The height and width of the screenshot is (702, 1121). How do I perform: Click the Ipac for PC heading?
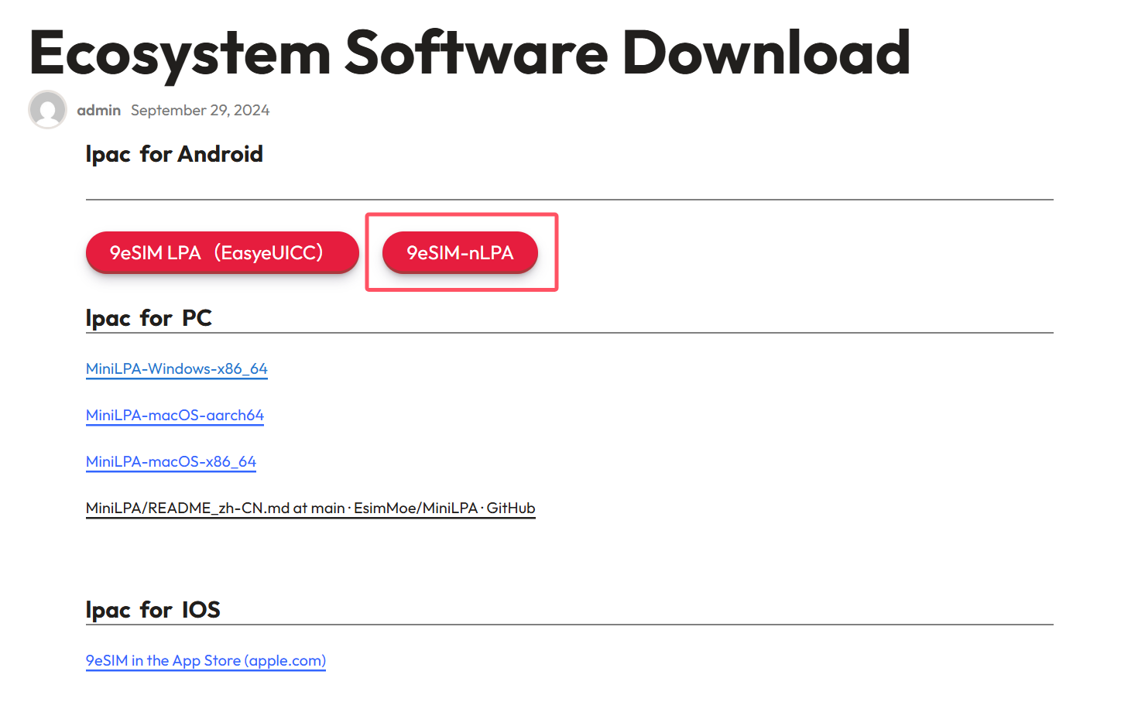[149, 318]
